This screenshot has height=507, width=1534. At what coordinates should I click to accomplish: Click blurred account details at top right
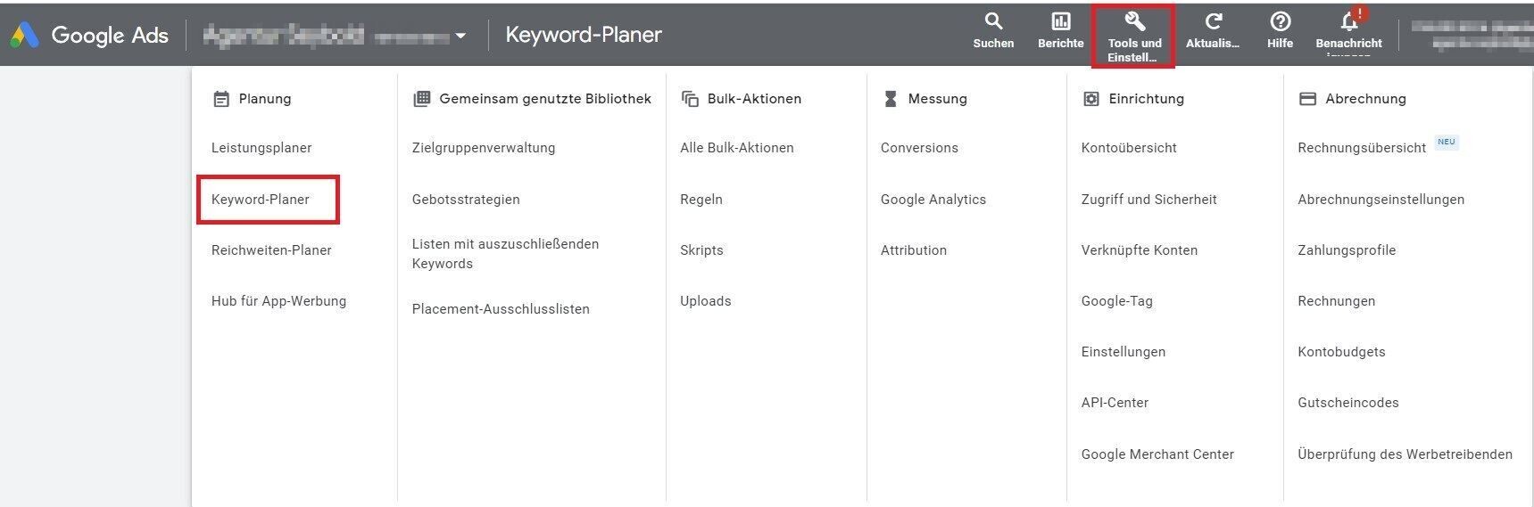coord(1471,35)
